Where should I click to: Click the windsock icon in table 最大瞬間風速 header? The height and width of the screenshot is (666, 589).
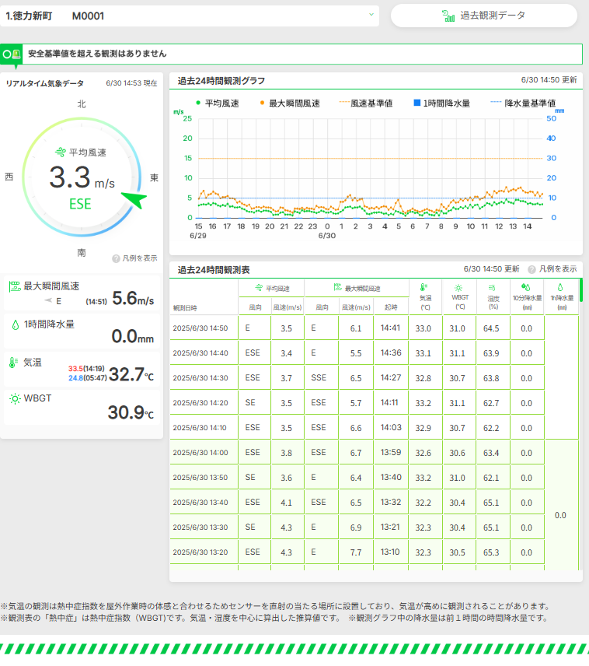338,288
